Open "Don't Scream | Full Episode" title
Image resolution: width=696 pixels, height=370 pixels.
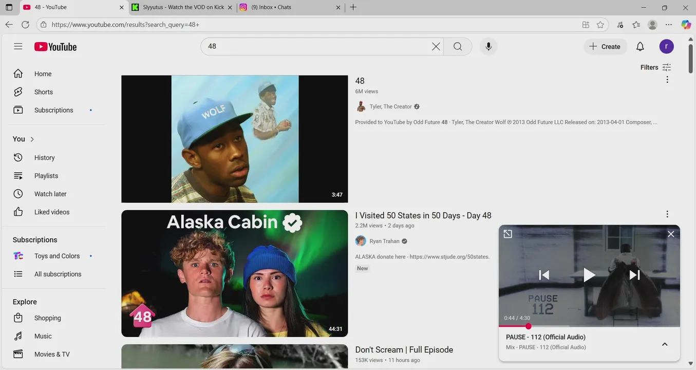pyautogui.click(x=404, y=349)
